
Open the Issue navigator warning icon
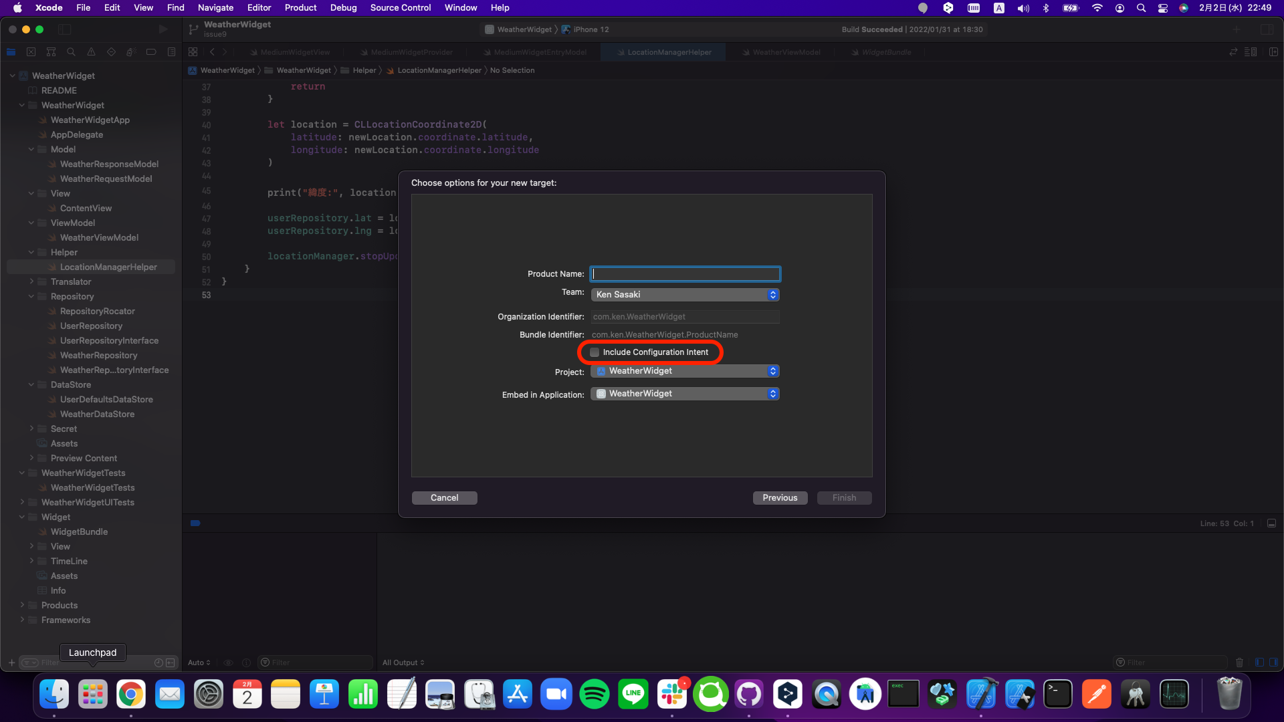[91, 52]
